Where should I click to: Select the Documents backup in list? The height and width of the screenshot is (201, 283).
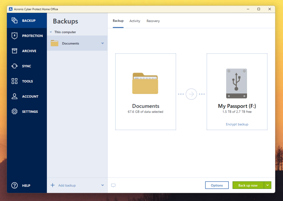pos(77,43)
